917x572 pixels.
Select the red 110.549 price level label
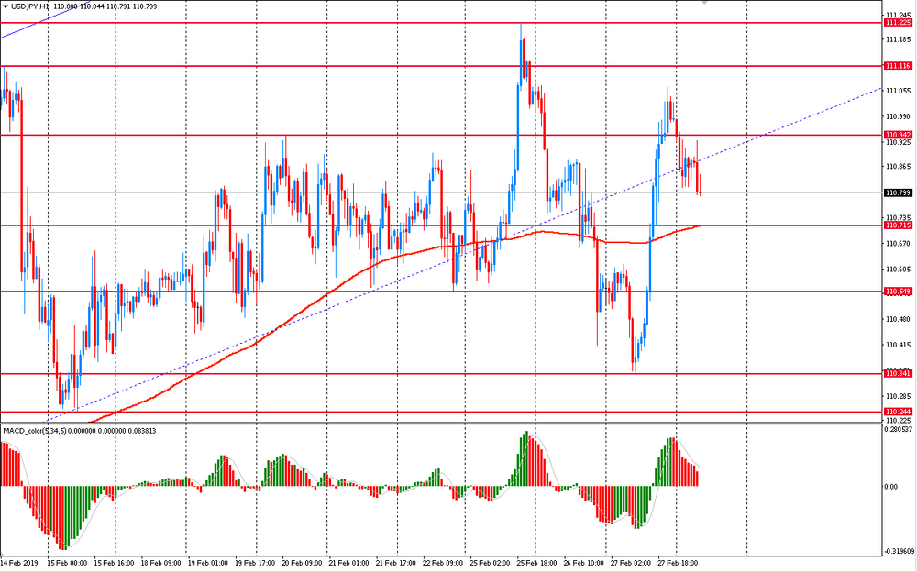pos(898,291)
